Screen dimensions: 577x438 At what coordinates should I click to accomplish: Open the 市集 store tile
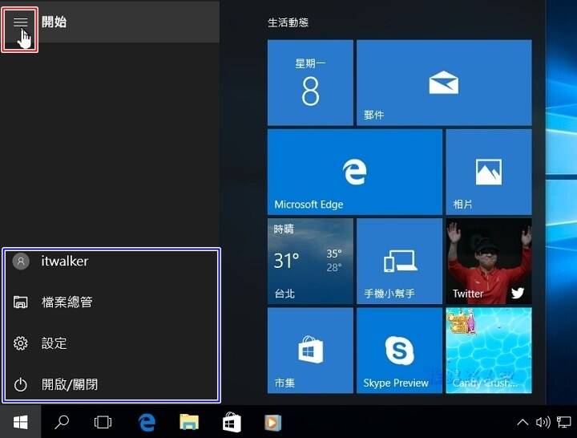(310, 351)
